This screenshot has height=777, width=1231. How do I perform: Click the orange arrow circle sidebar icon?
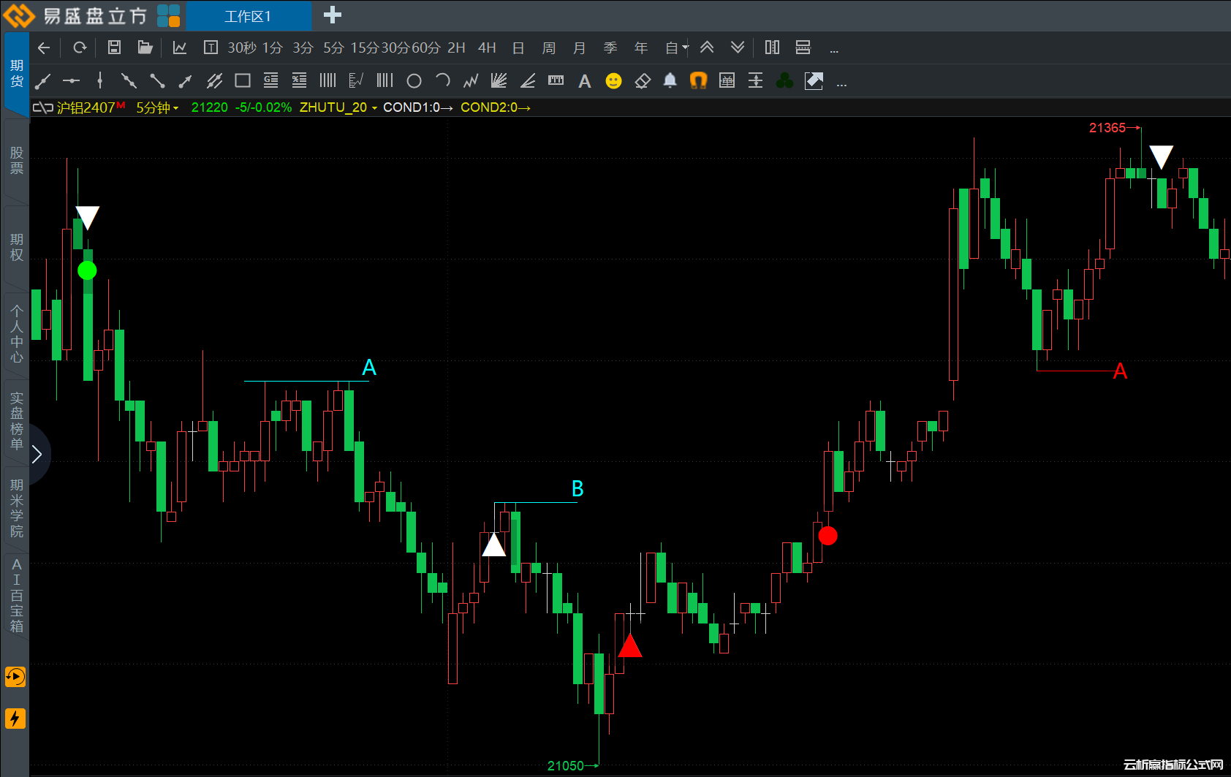pos(15,677)
